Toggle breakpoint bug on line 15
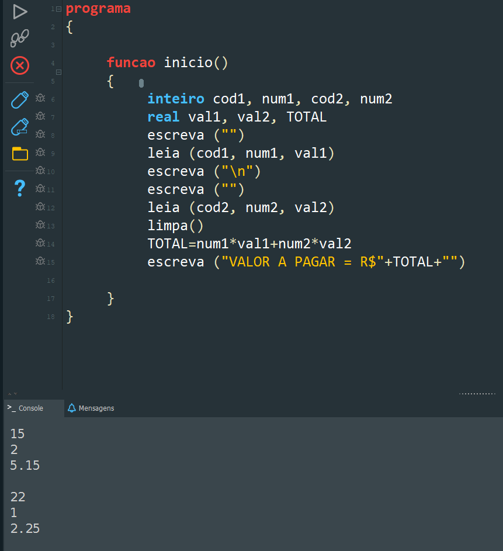The image size is (503, 551). (40, 261)
